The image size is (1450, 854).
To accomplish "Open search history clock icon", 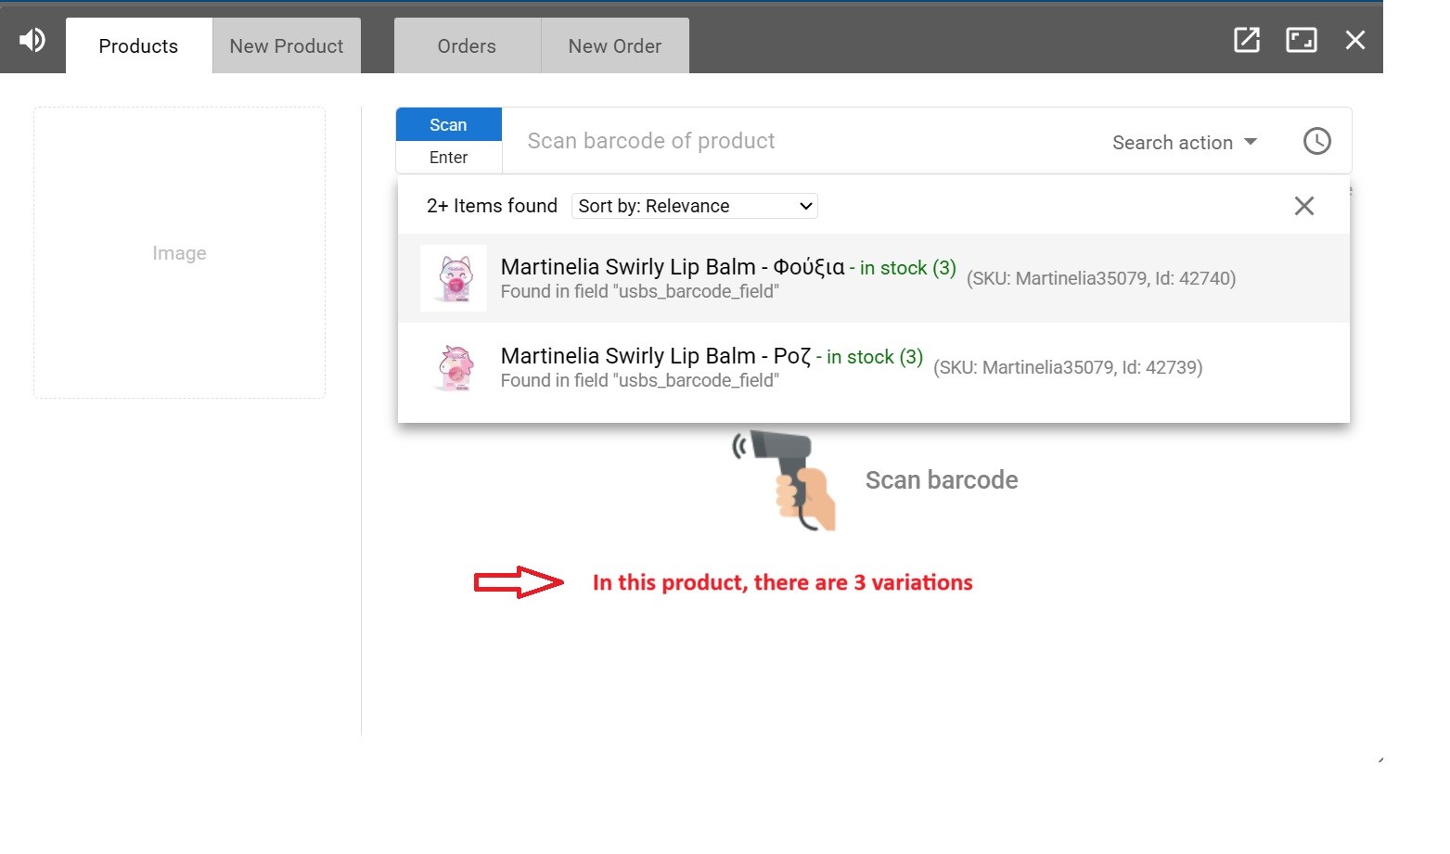I will click(x=1316, y=141).
